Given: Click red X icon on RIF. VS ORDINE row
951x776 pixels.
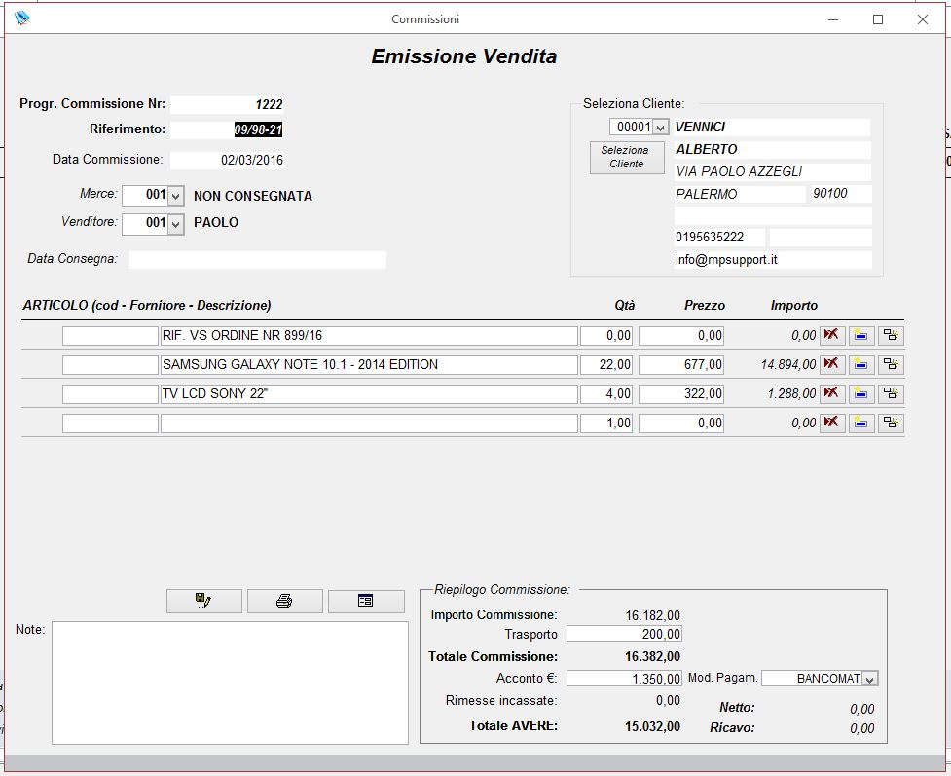Looking at the screenshot, I should [x=831, y=335].
